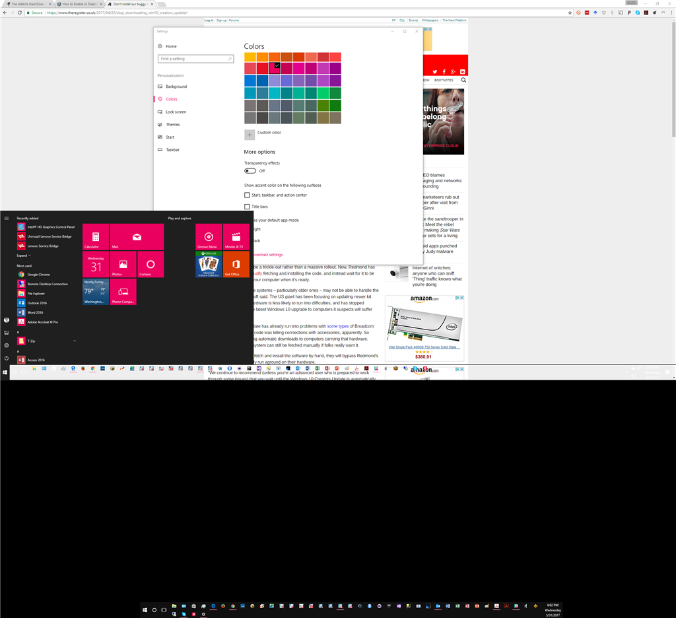Open Remote Desktop Connection from Start menu
Viewport: 676px width, 618px height.
click(x=48, y=284)
